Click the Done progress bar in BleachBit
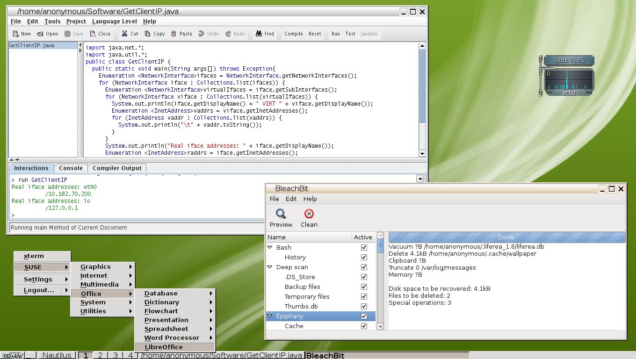The image size is (636, 359). coord(506,237)
